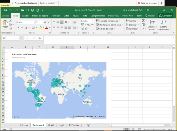177x131 pixels.
Task: Toggle underline formatting S button
Action: point(26,28)
